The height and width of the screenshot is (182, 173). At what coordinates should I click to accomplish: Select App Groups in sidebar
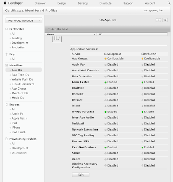(x=19, y=88)
